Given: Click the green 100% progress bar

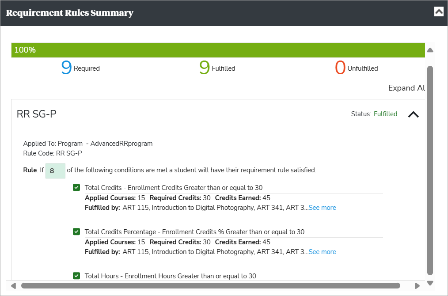Looking at the screenshot, I should click(218, 50).
